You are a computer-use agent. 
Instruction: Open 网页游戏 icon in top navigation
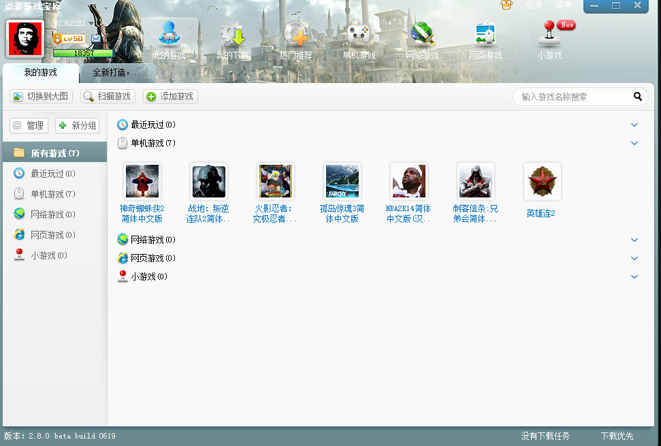coord(485,40)
